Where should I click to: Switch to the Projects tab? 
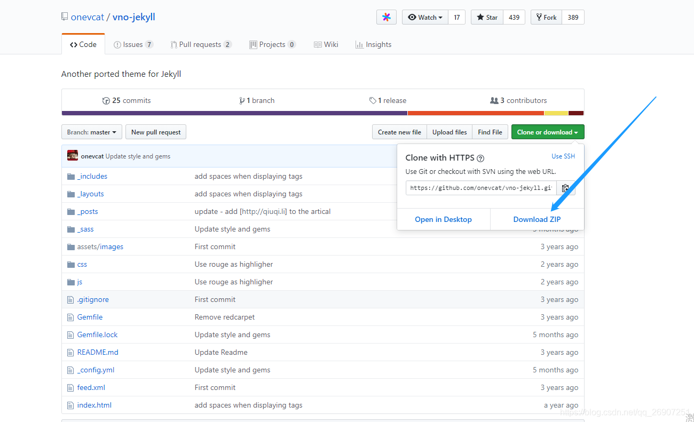coord(272,44)
